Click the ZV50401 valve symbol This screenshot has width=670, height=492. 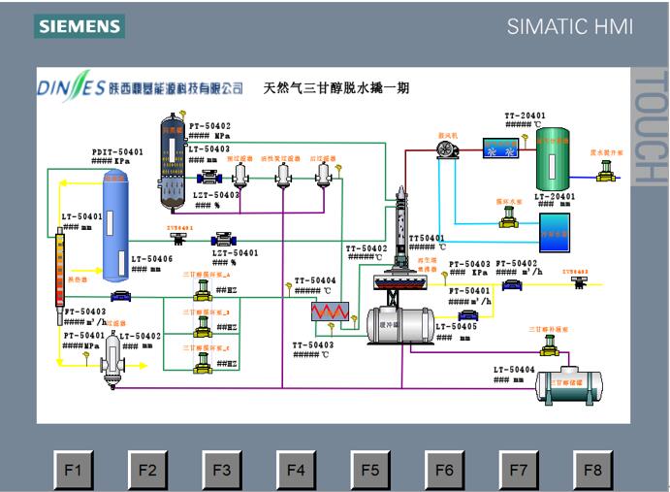coord(178,237)
